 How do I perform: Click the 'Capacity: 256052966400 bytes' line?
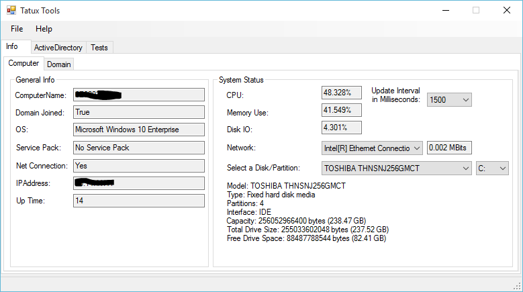[x=296, y=221]
